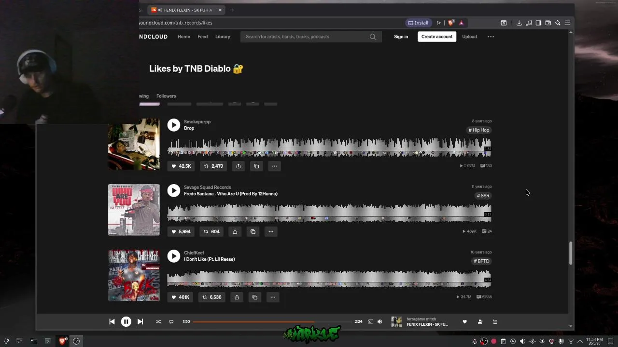Like I Don't Like showing 461K
Screen dimensions: 618x347
181,297
